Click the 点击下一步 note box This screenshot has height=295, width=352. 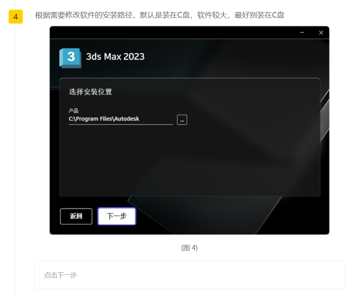(189, 275)
